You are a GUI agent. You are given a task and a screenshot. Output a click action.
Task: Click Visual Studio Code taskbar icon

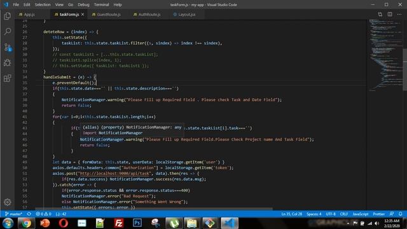click(x=230, y=223)
